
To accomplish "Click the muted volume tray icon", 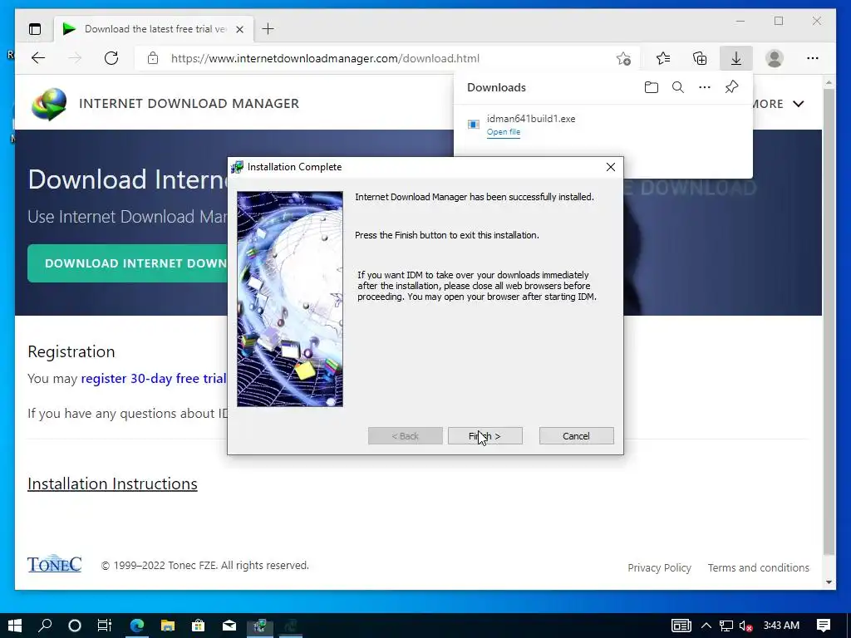I will pos(745,626).
